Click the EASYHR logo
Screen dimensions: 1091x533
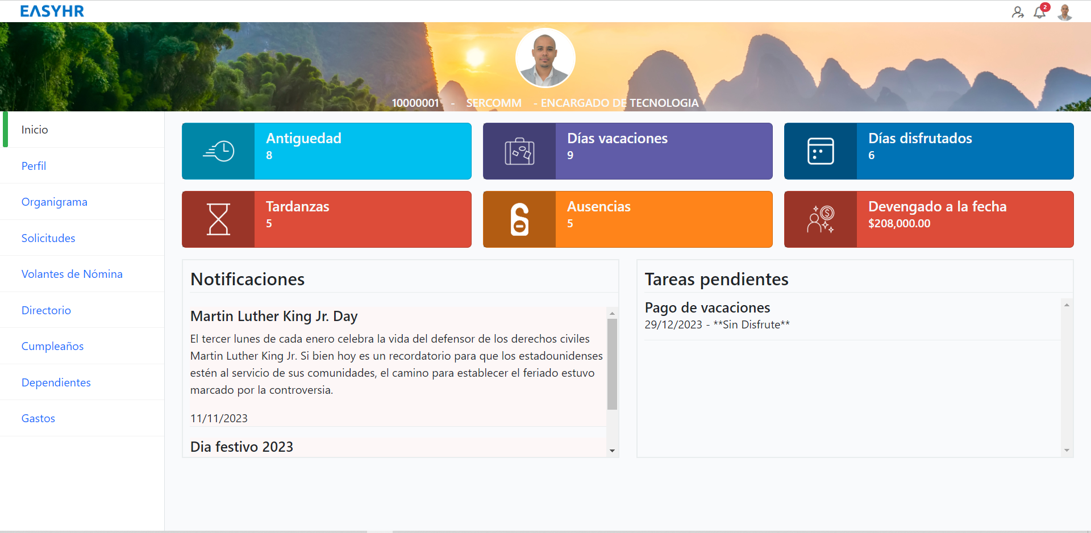pos(52,11)
